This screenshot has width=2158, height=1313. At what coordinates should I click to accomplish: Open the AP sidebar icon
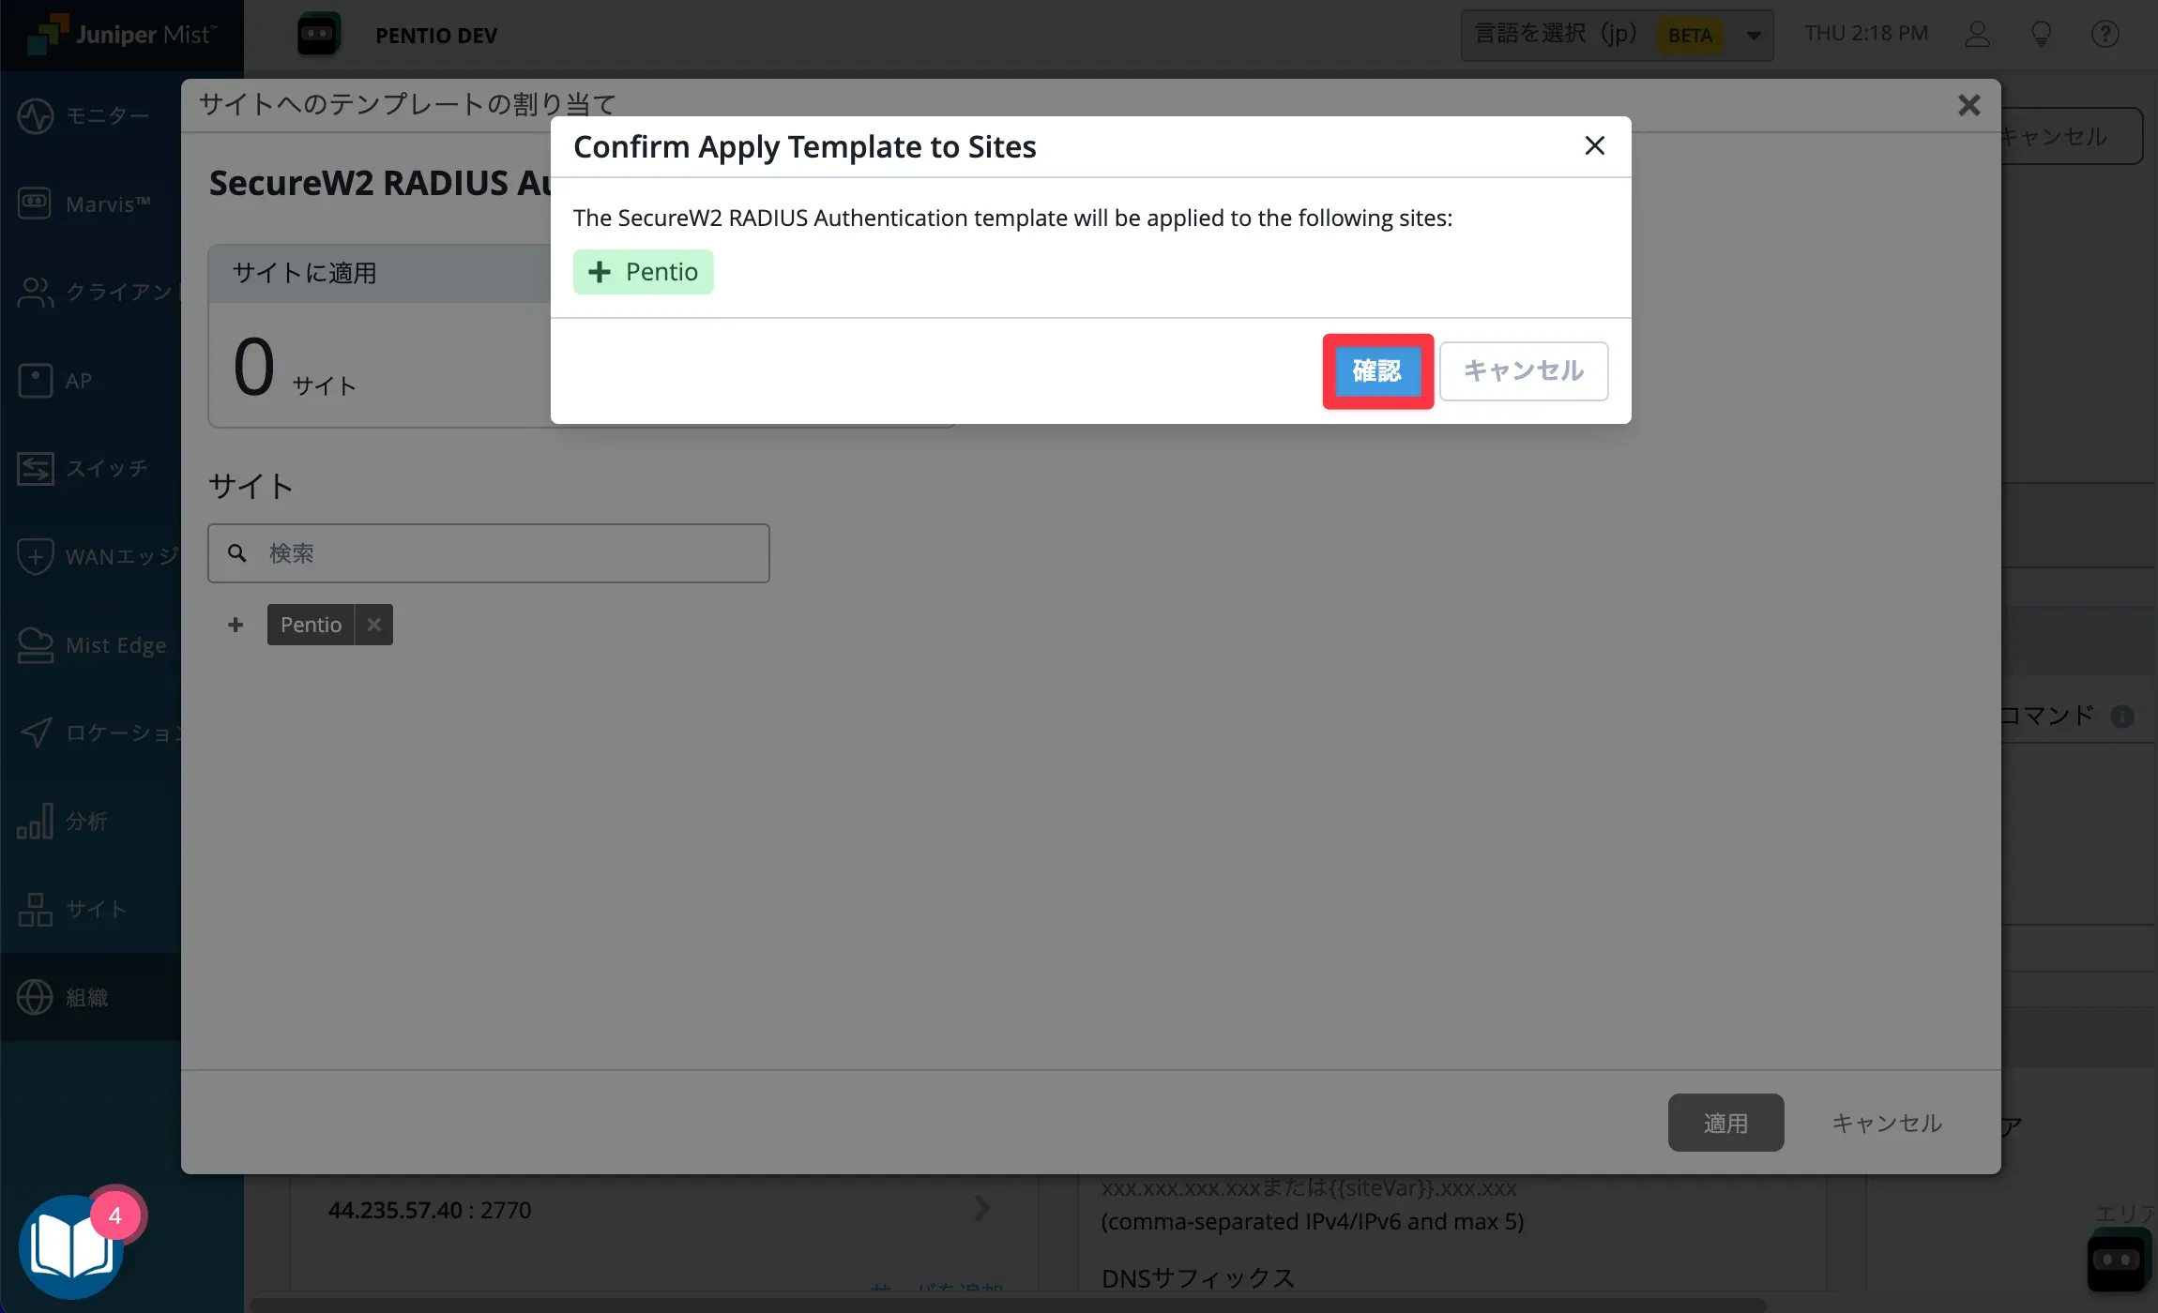[x=36, y=381]
